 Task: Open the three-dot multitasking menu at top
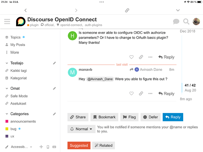click(x=101, y=2)
